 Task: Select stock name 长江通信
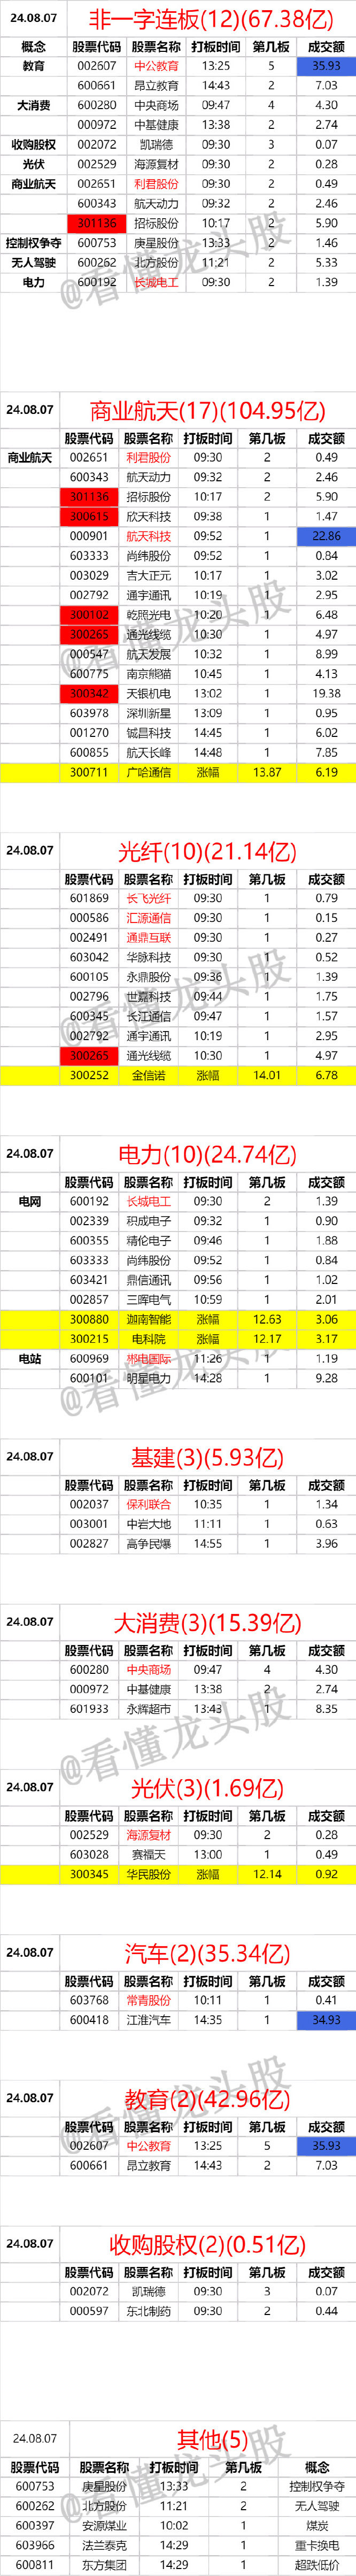[x=148, y=1016]
